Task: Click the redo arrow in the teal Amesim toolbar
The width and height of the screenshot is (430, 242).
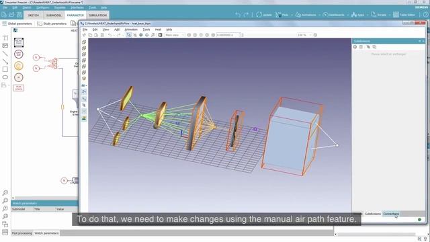Action: pyautogui.click(x=246, y=15)
